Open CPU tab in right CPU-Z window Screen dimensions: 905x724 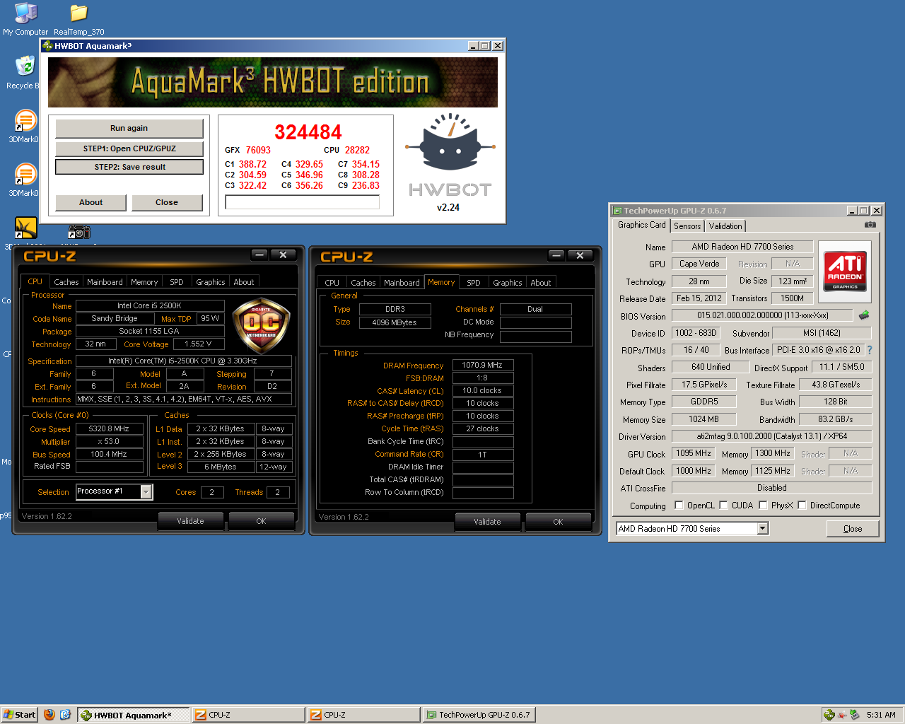pos(332,282)
